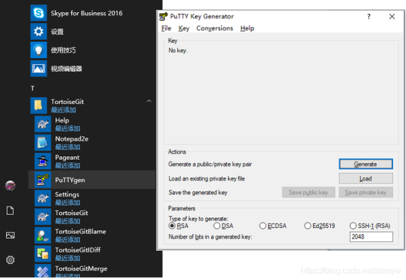This screenshot has width=406, height=280.
Task: Open Skype for Business 2016 icon
Action: pyautogui.click(x=39, y=13)
